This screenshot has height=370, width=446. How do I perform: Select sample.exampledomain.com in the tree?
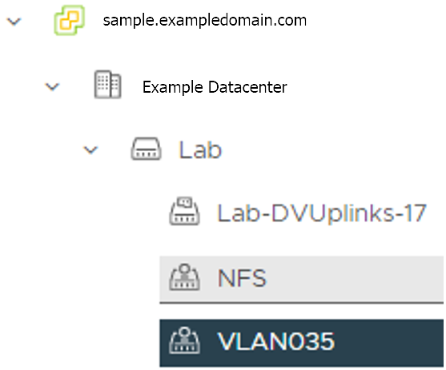pyautogui.click(x=205, y=21)
